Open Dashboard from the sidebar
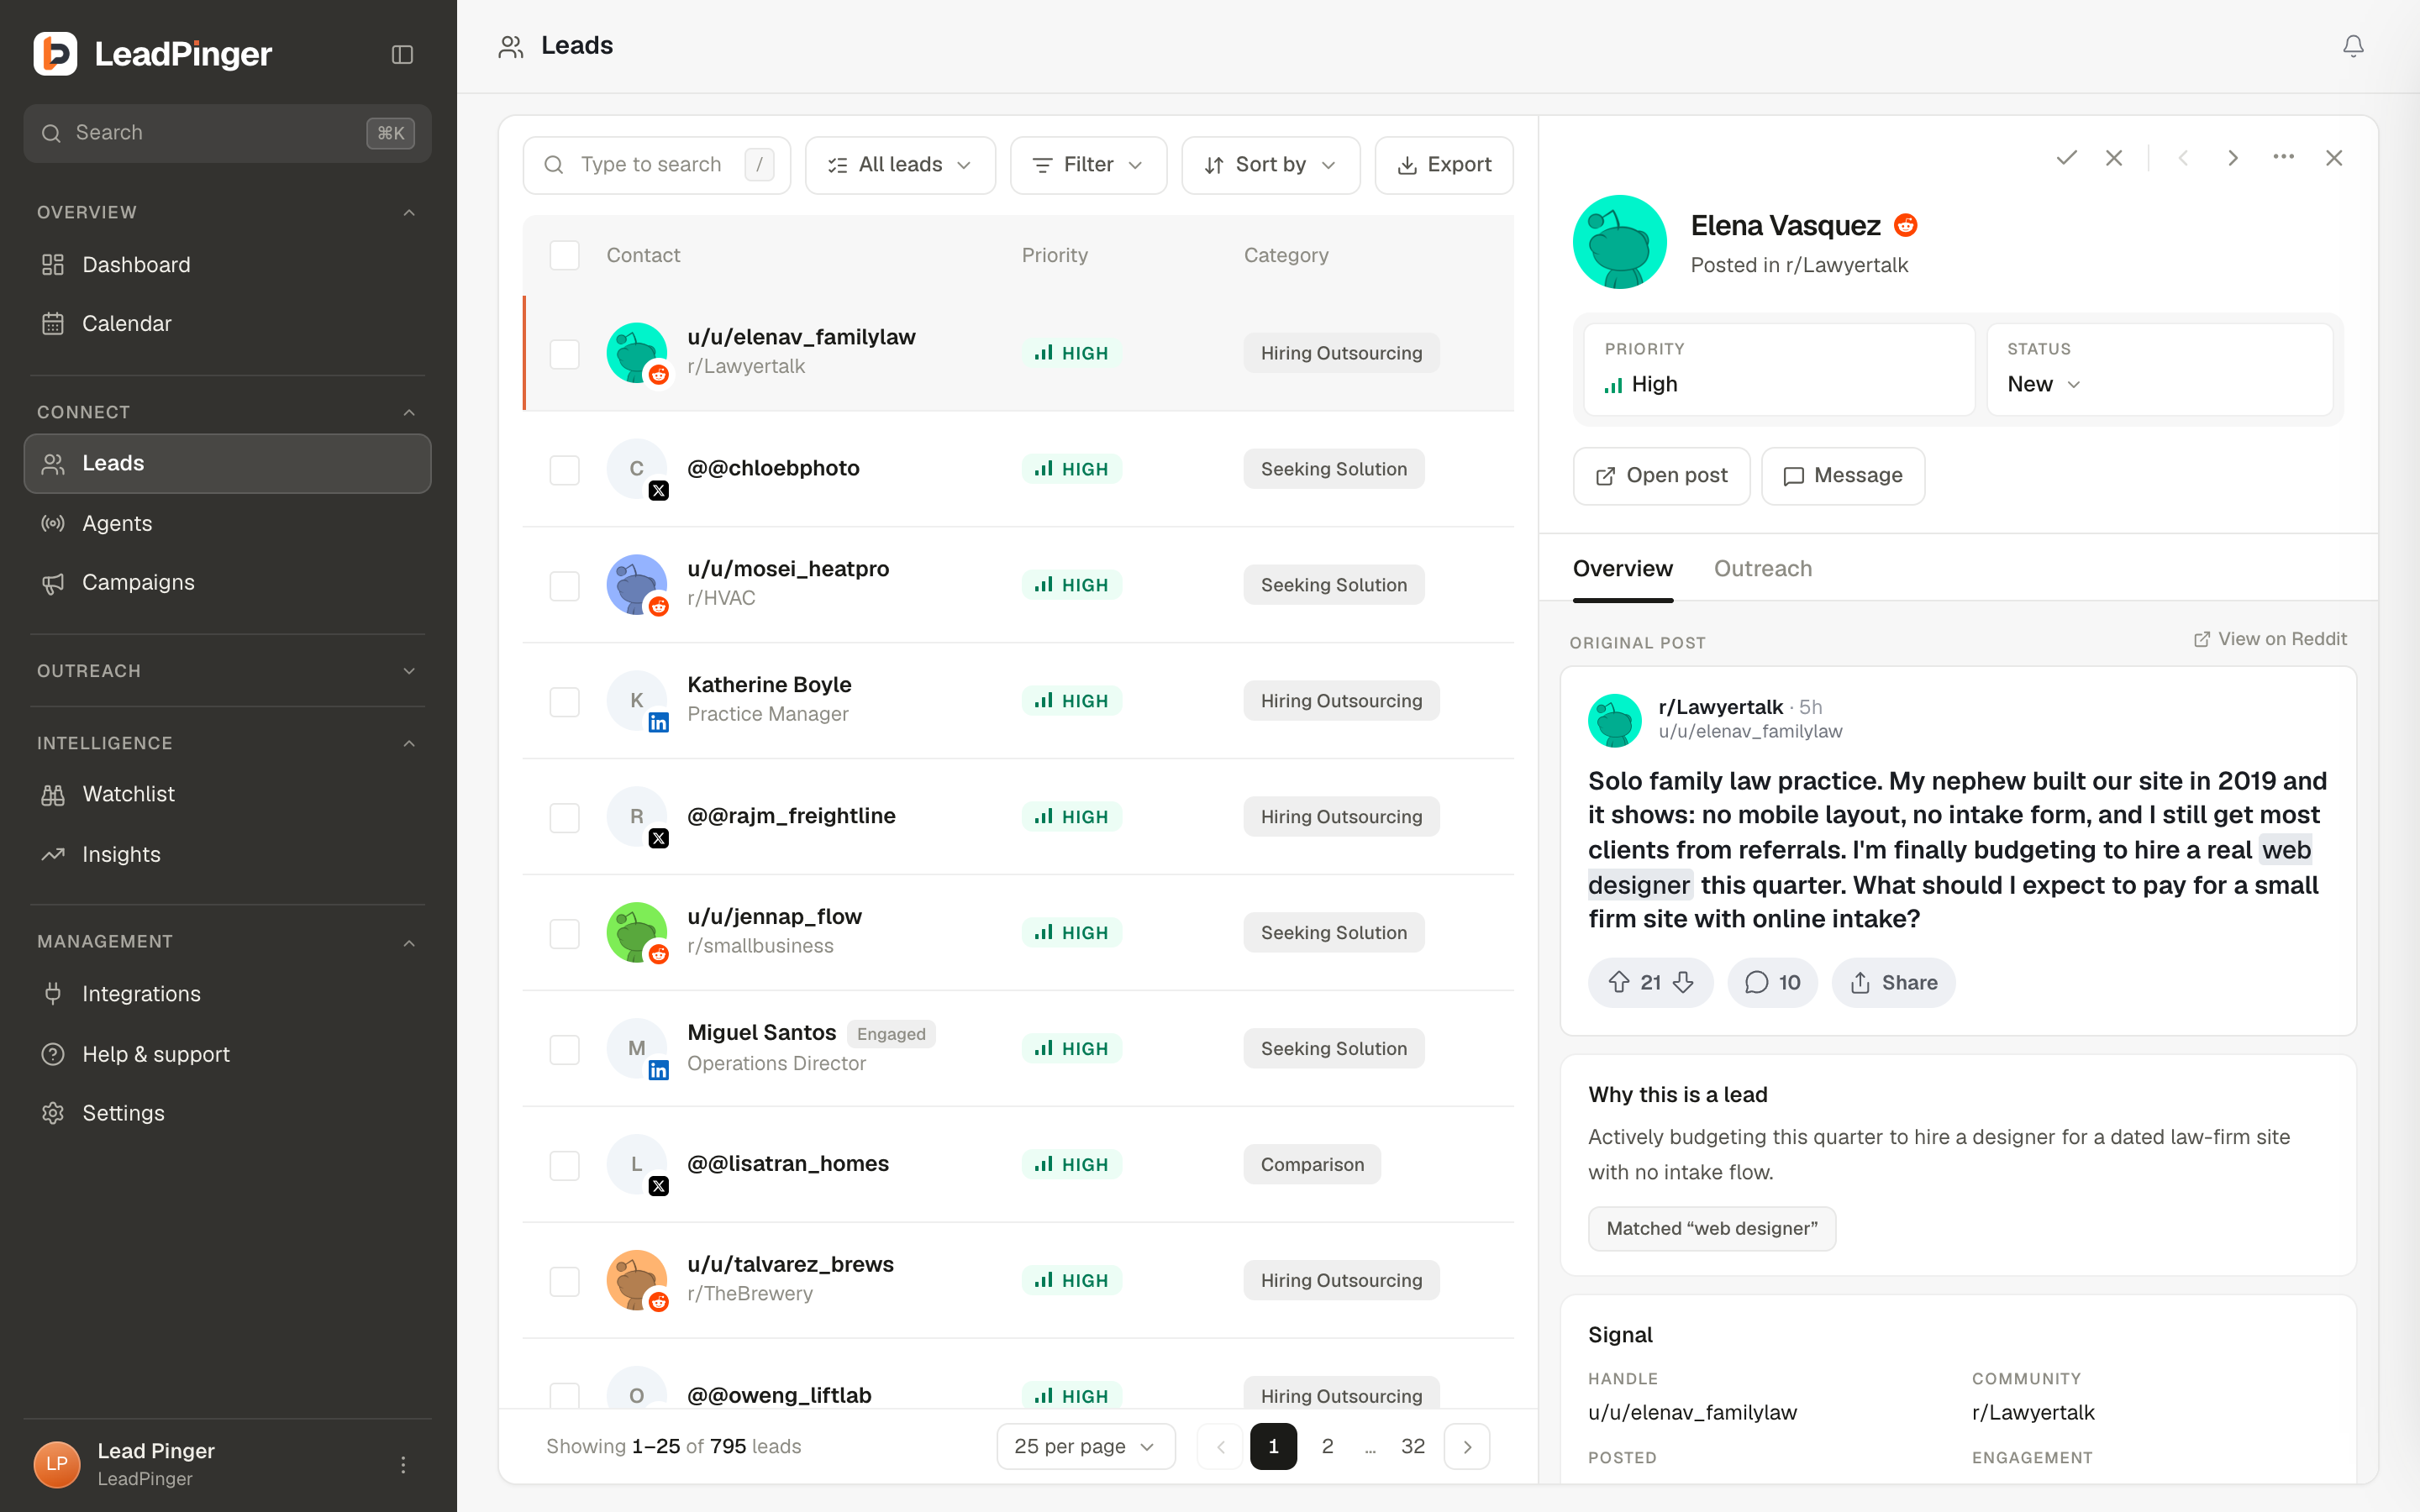The width and height of the screenshot is (2420, 1512). pos(228,265)
